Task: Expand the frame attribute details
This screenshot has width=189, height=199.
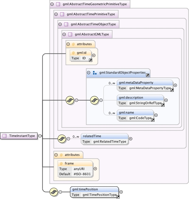Action: tap(95, 169)
